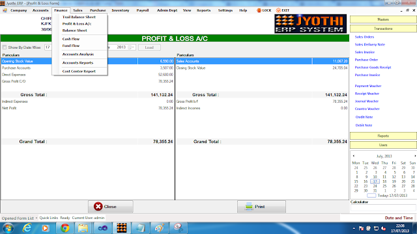Open Journal Voucher link

pos(366,101)
